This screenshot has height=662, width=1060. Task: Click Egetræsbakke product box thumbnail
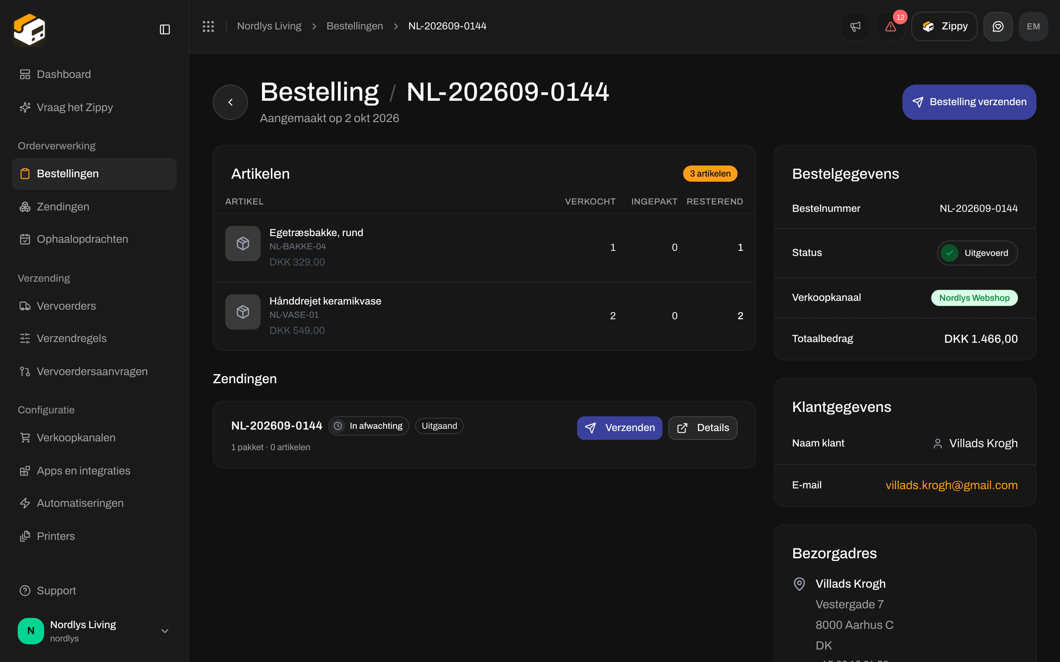tap(243, 243)
